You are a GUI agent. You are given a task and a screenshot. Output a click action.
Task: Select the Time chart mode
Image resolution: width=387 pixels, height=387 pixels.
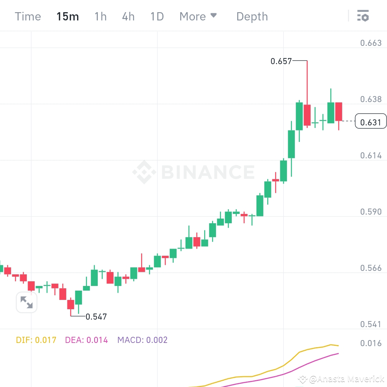(x=28, y=16)
